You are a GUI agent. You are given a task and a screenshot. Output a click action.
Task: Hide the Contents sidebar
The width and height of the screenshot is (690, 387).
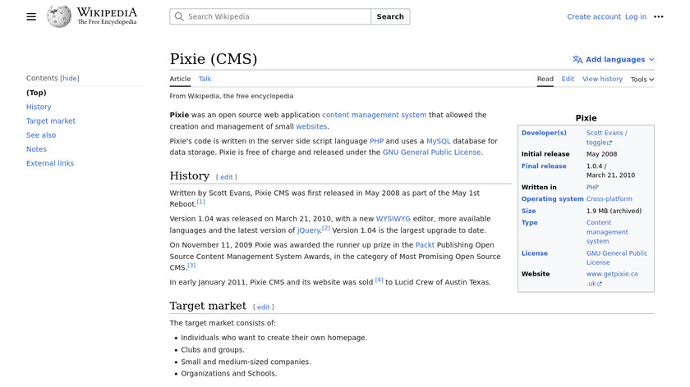coord(70,78)
